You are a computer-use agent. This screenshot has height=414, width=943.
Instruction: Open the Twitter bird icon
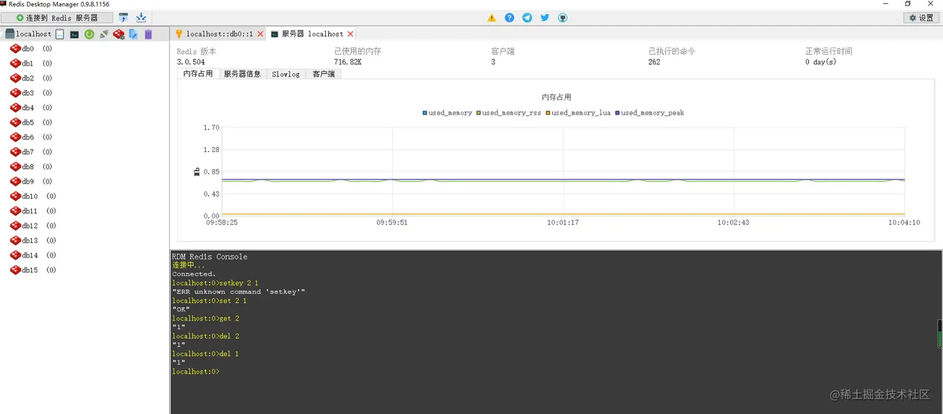click(x=544, y=18)
